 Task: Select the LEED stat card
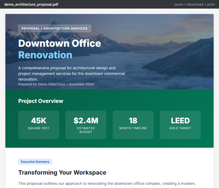tap(180, 125)
